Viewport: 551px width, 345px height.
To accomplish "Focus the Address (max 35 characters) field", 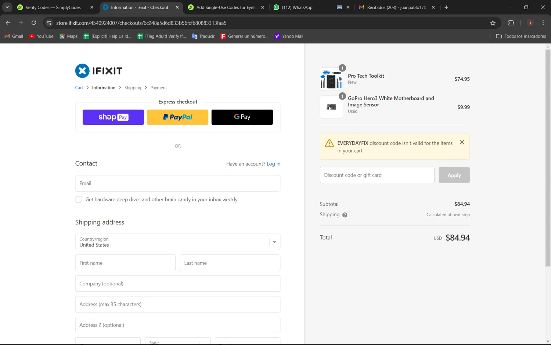I will pos(178,304).
